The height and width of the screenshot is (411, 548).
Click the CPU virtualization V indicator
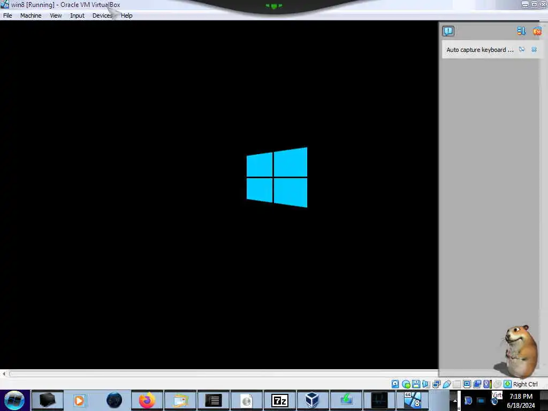click(487, 384)
